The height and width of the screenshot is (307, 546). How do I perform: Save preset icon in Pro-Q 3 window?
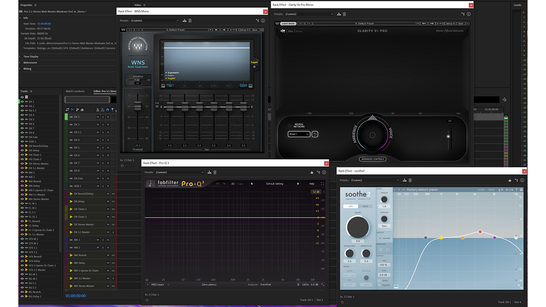(x=209, y=172)
